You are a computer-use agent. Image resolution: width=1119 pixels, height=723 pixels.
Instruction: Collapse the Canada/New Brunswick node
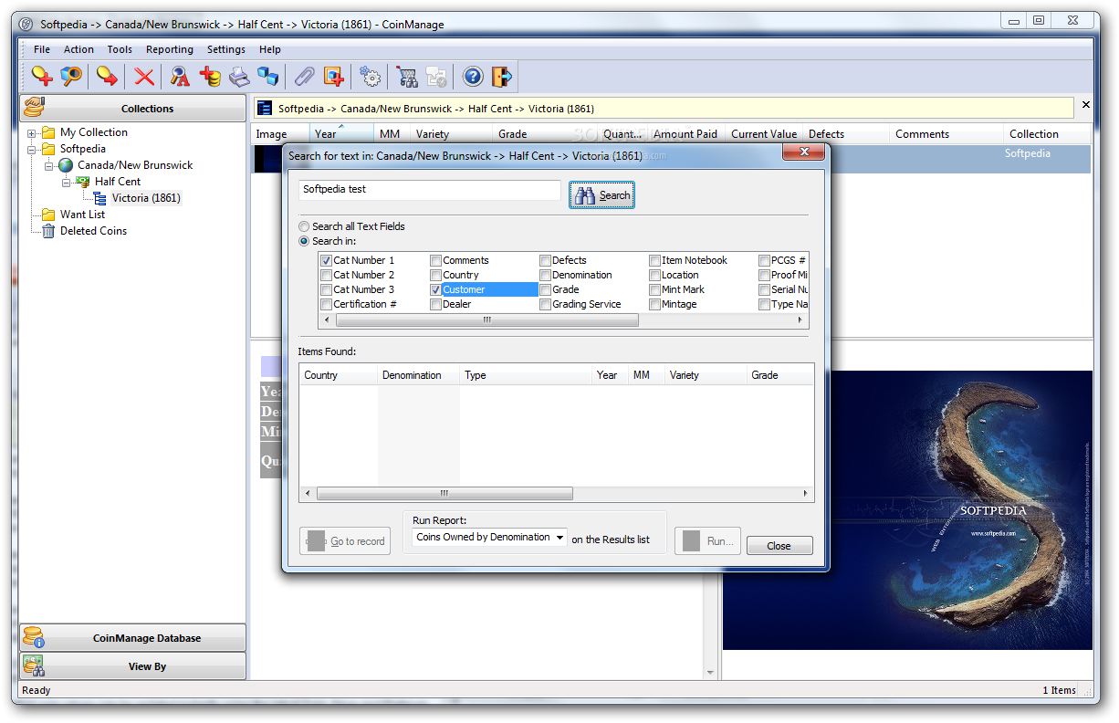[48, 166]
